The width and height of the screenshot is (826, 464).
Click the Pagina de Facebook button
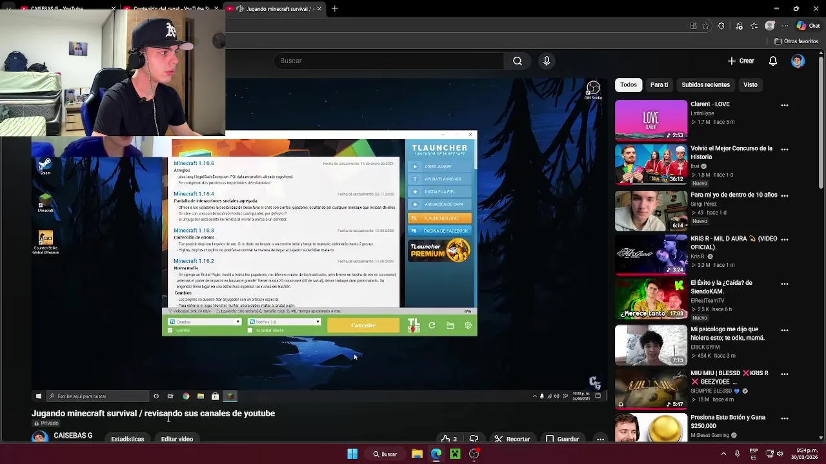coord(439,231)
